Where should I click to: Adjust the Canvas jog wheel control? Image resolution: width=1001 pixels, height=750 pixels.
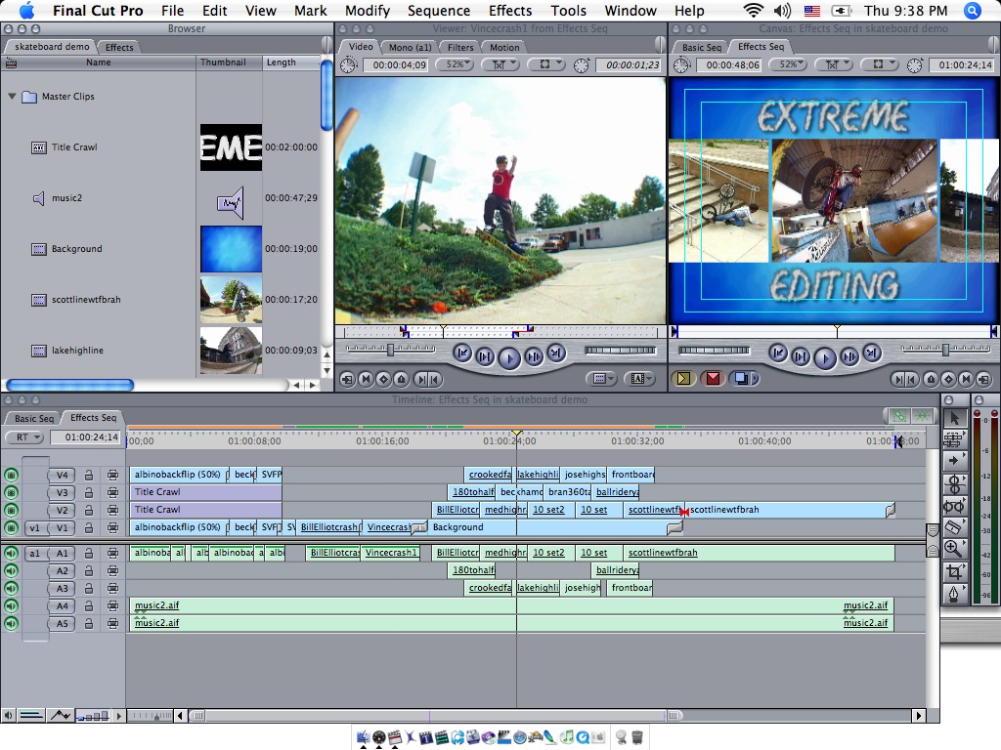pyautogui.click(x=713, y=351)
